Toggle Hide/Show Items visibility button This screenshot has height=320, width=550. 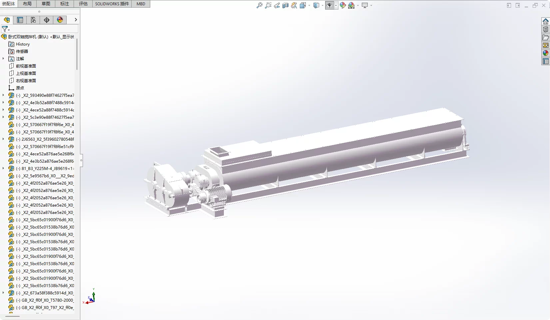tap(329, 5)
